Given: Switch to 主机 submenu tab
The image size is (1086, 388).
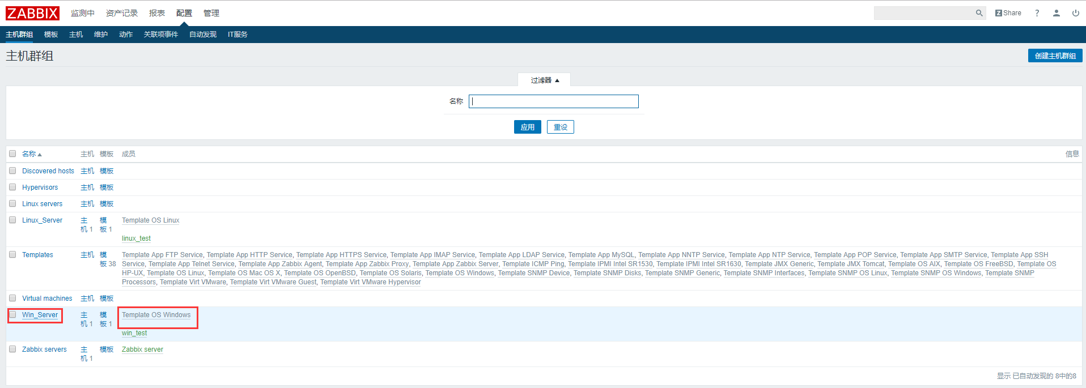Looking at the screenshot, I should (x=76, y=35).
